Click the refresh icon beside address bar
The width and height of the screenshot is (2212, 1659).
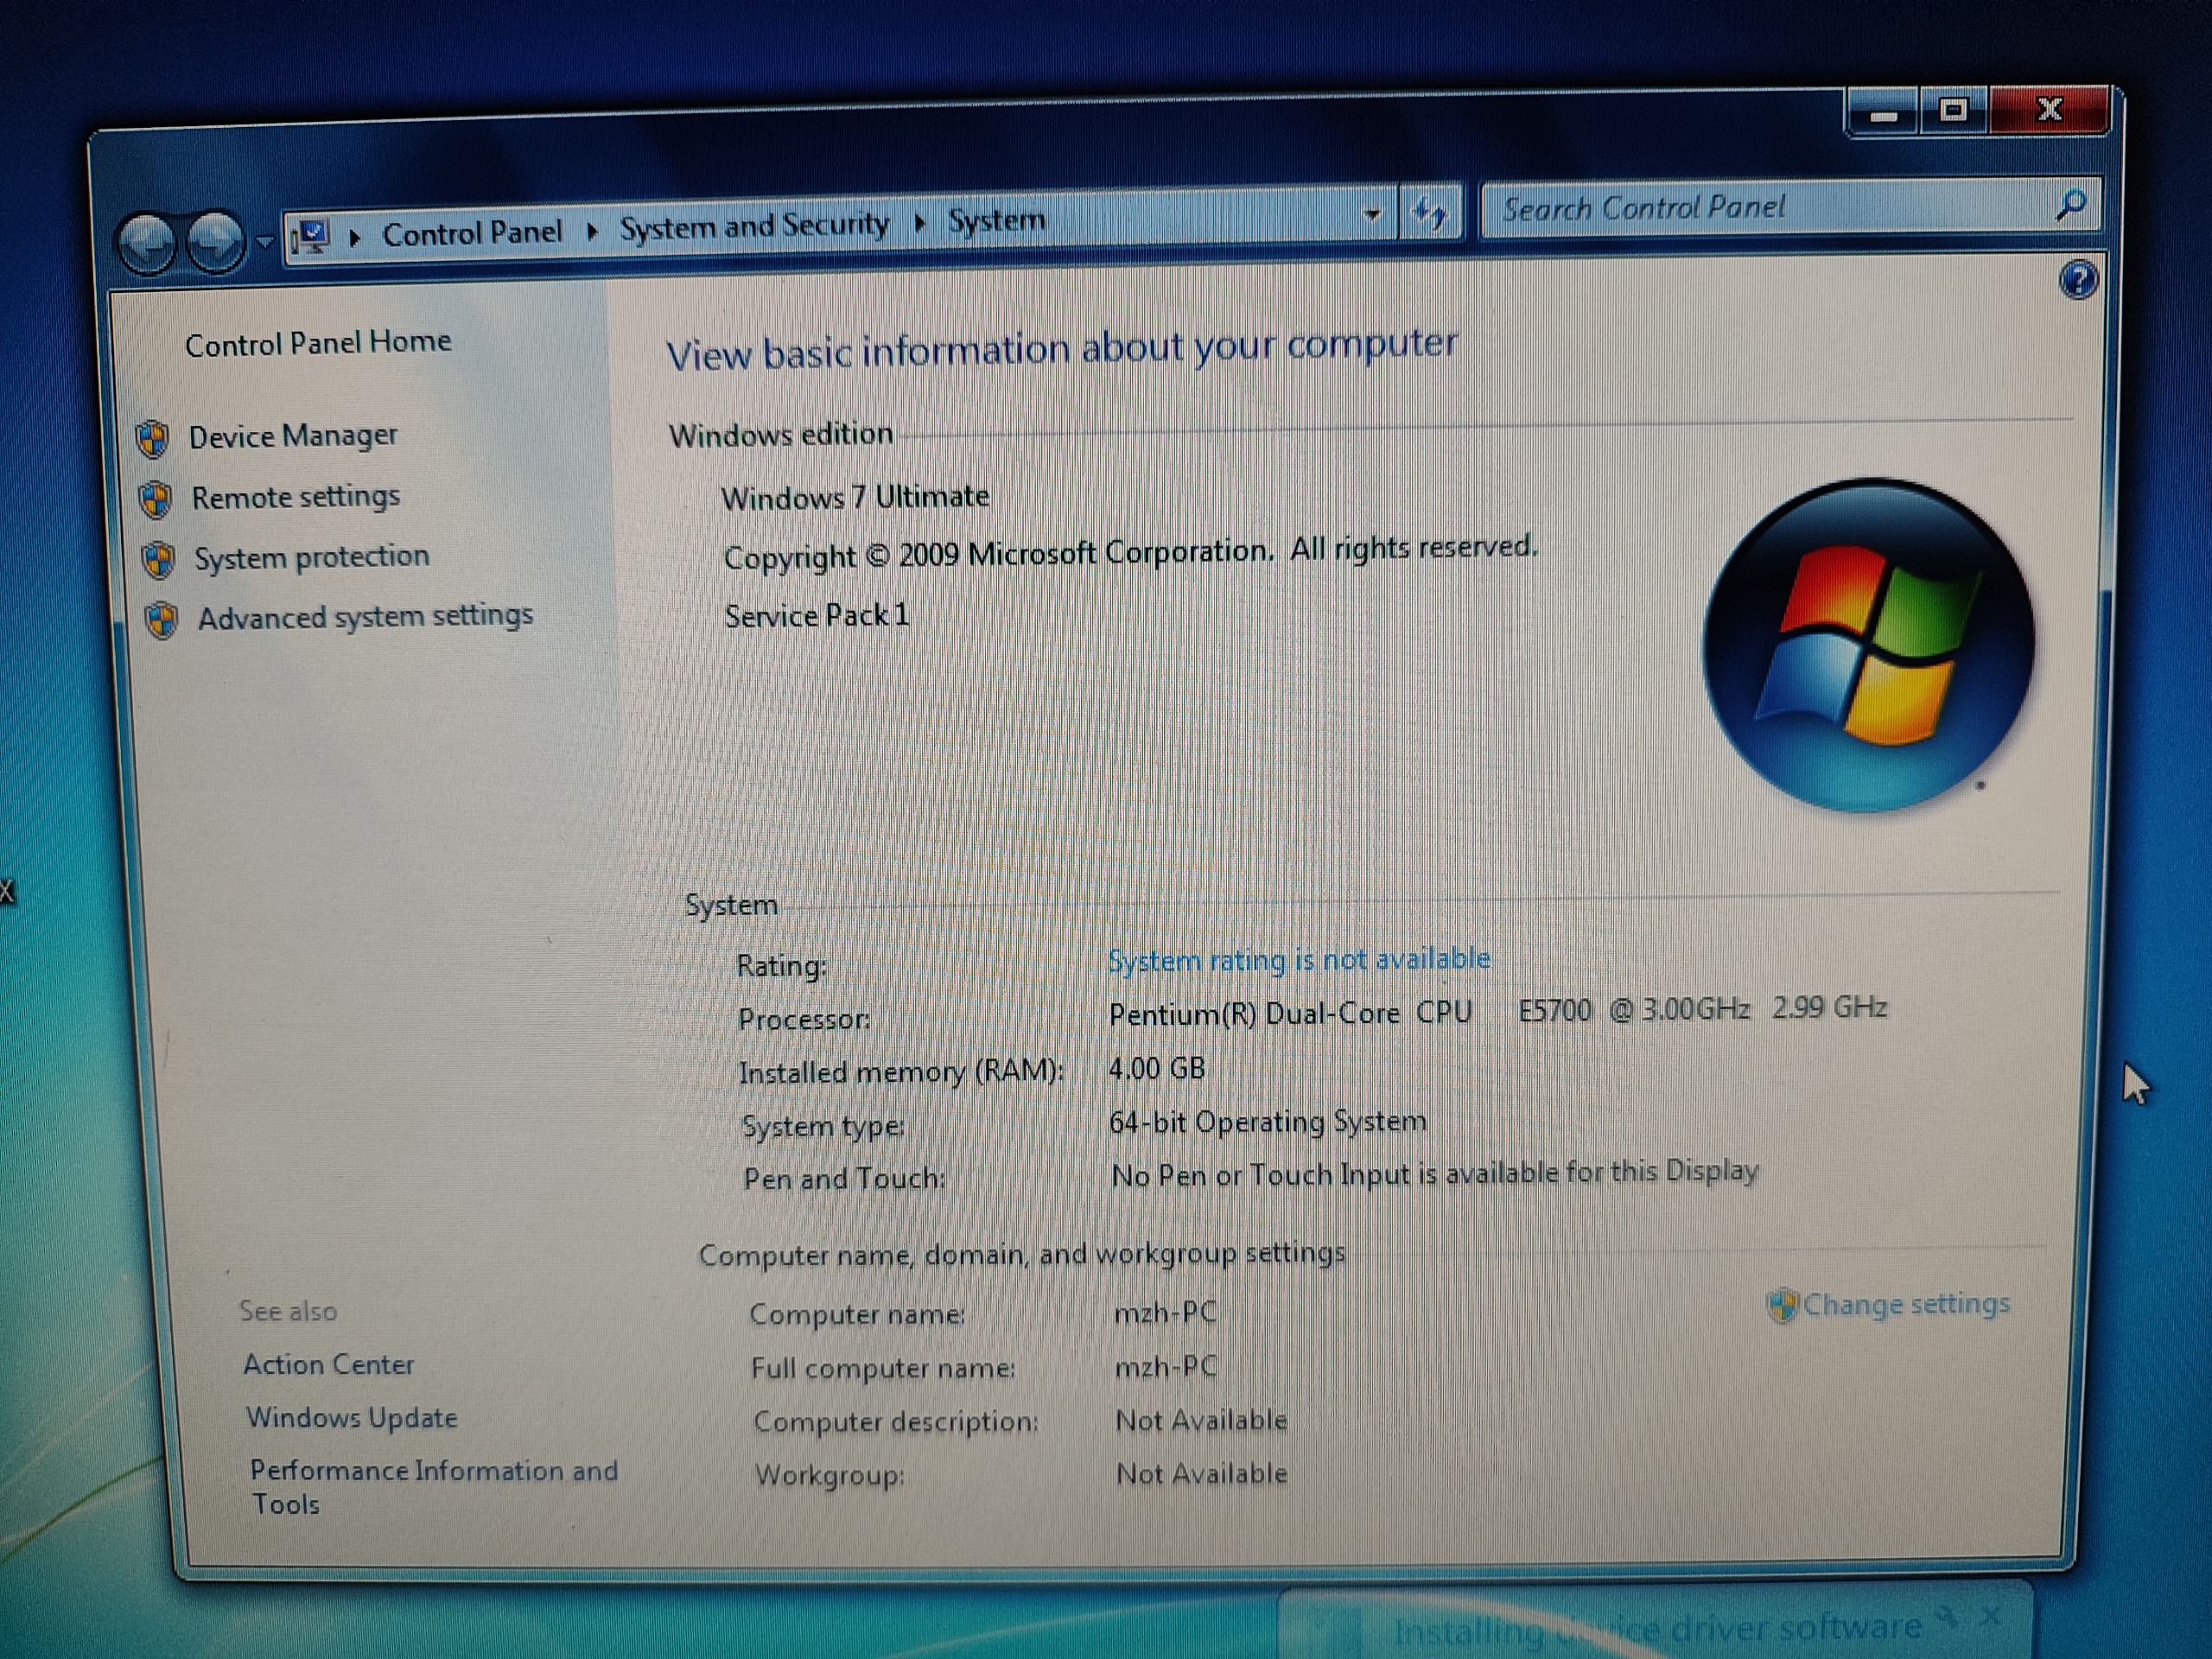(1430, 213)
